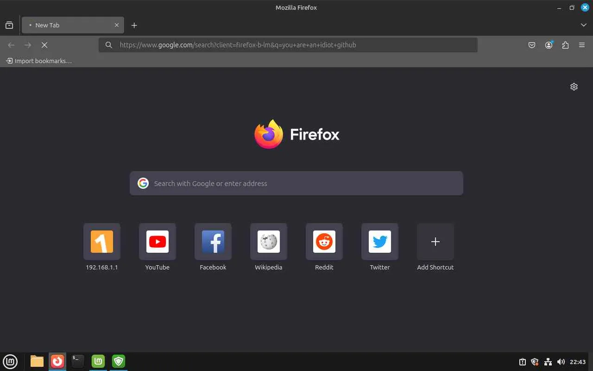The height and width of the screenshot is (371, 593).
Task: Click the Add Shortcut tile
Action: tap(435, 247)
